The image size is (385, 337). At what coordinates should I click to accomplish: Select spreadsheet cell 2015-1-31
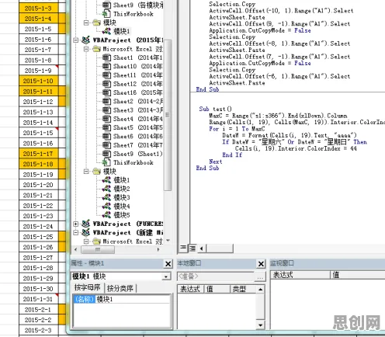(38, 299)
